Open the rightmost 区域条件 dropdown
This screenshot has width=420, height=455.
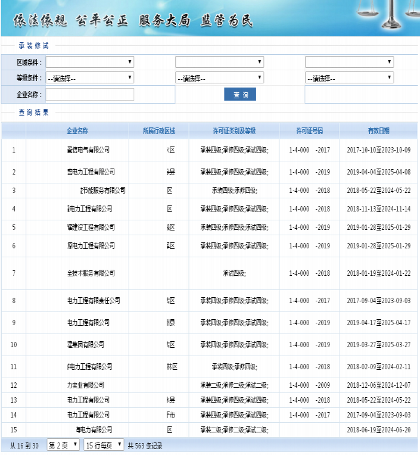[x=349, y=62]
